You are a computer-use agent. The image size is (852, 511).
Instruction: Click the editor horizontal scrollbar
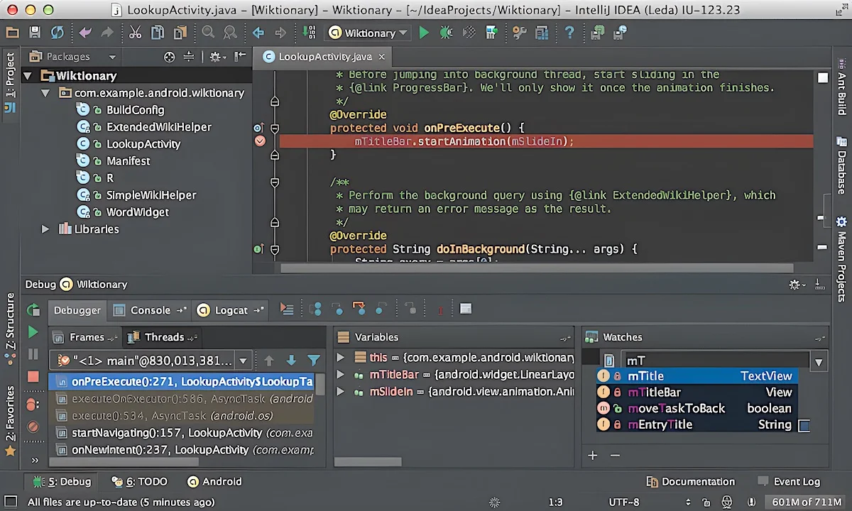click(x=536, y=268)
